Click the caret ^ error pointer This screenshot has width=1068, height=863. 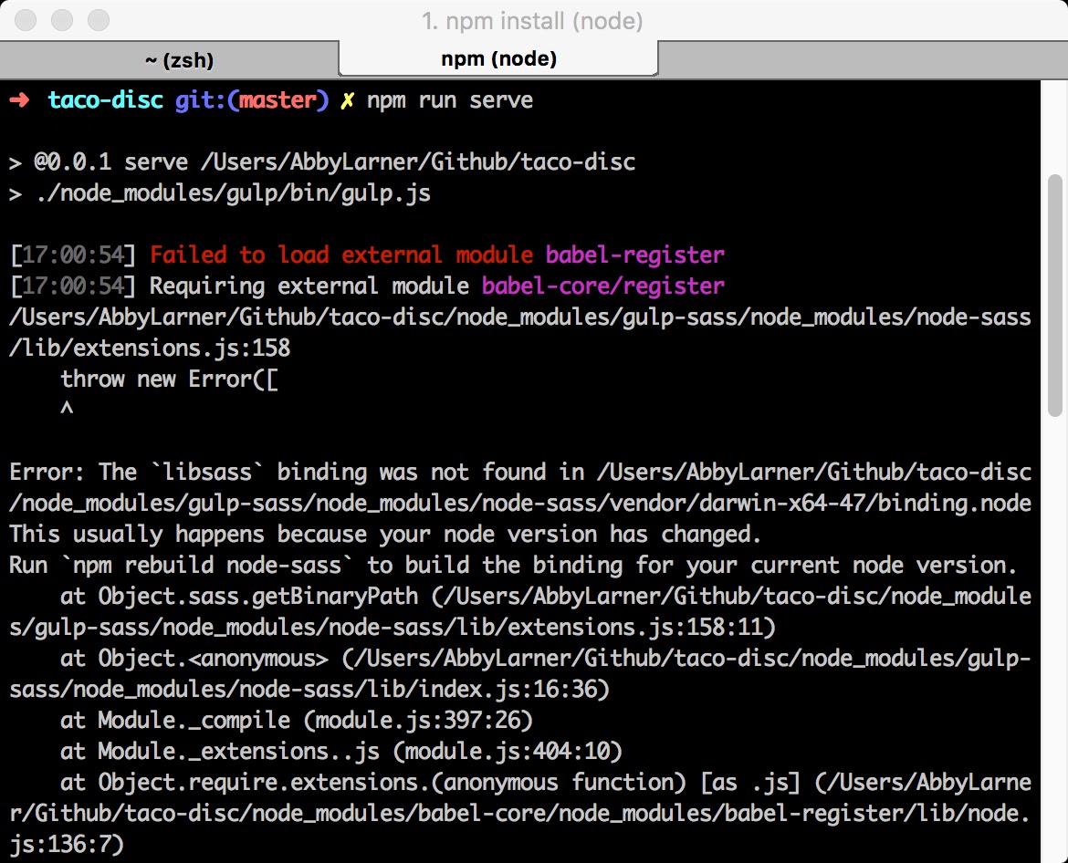(x=67, y=409)
